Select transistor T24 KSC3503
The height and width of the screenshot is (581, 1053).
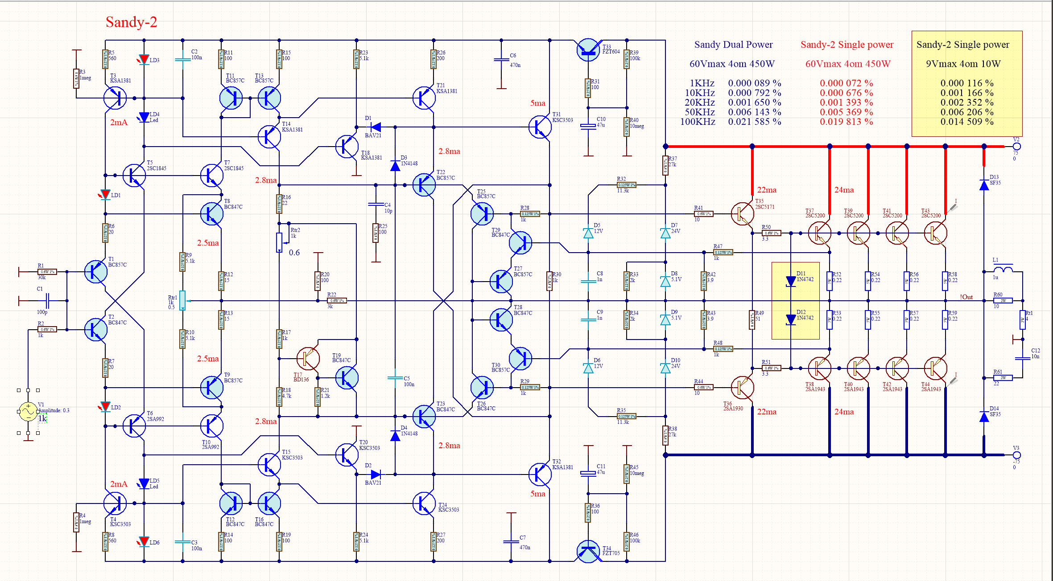pyautogui.click(x=424, y=503)
